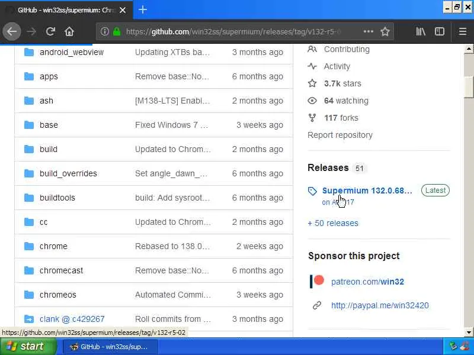Open commit 'Automated Commi…'
This screenshot has width=474, height=355.
(x=173, y=295)
